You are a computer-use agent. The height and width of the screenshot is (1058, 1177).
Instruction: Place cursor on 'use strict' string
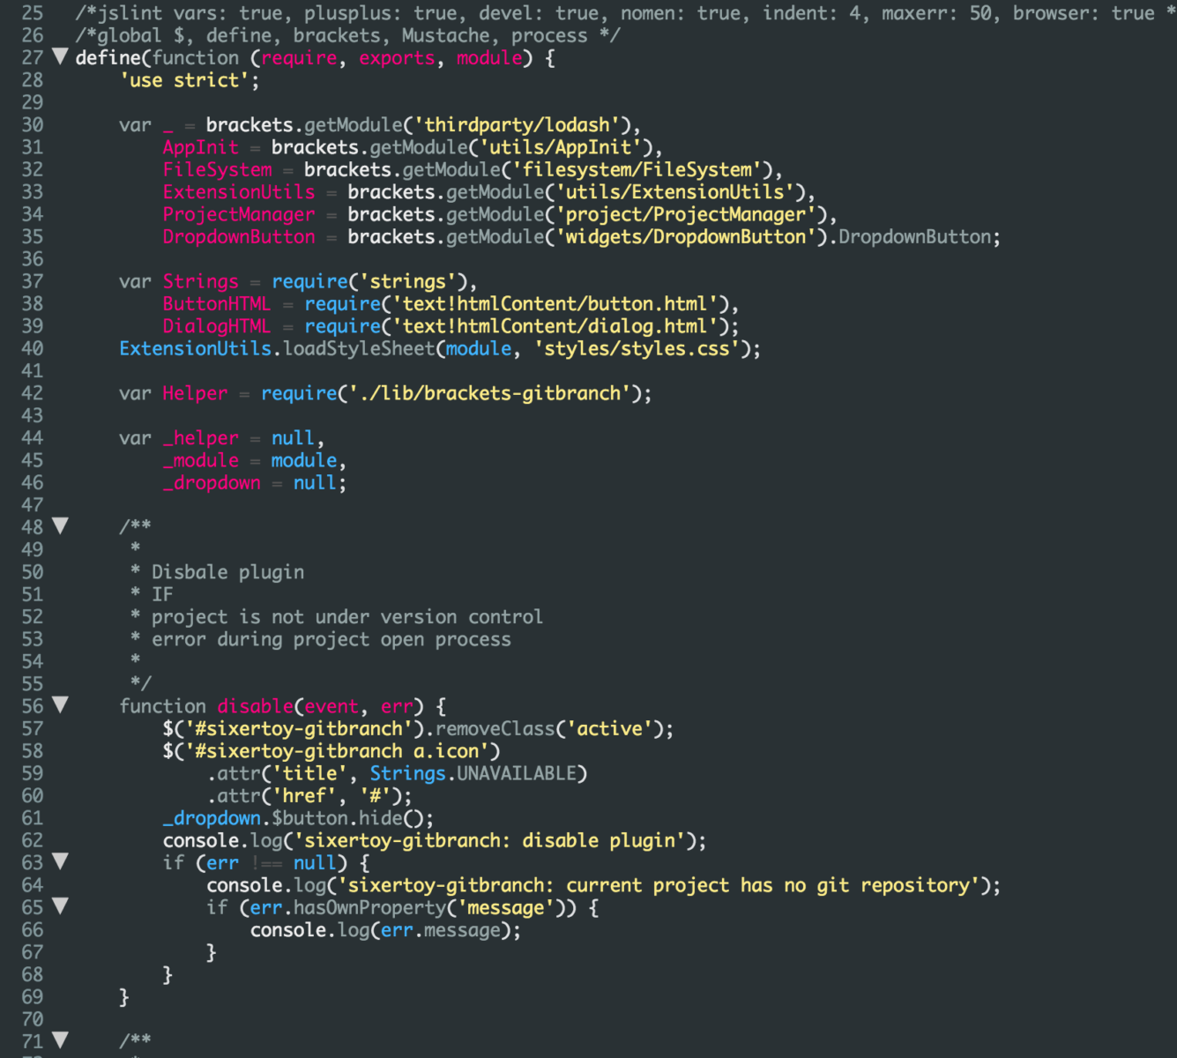[189, 80]
